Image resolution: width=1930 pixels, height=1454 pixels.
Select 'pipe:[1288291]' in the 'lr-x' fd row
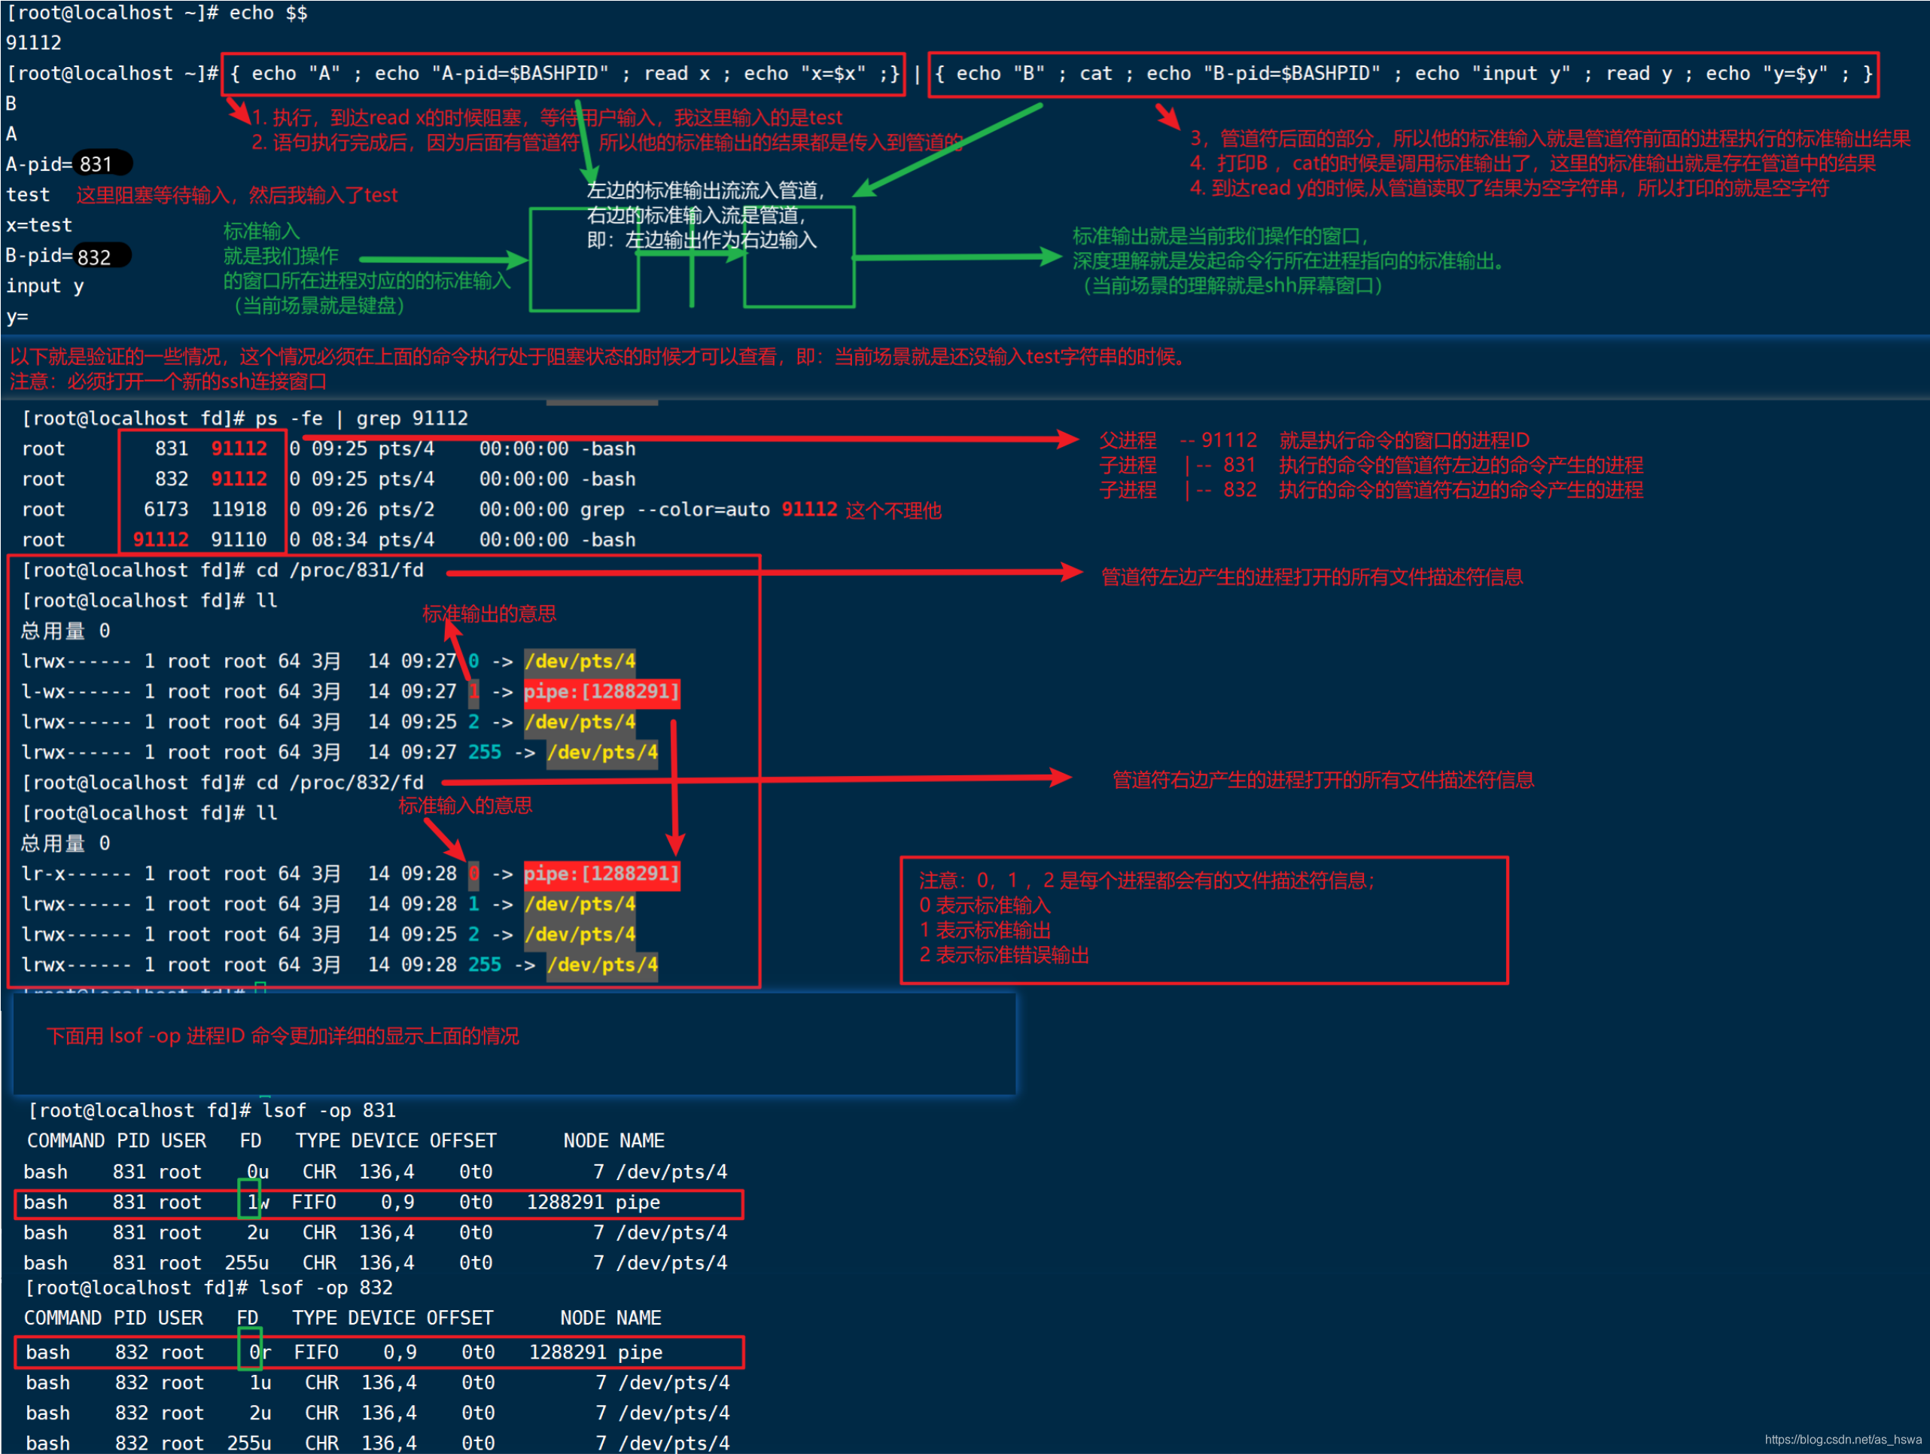click(x=601, y=874)
